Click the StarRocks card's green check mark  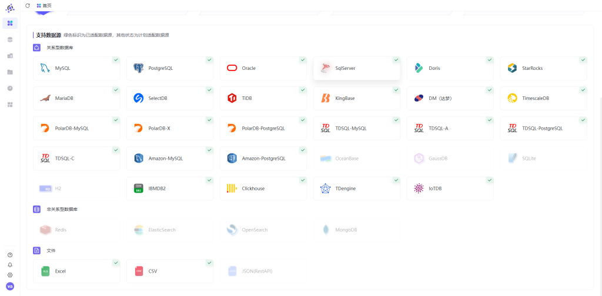pyautogui.click(x=583, y=60)
